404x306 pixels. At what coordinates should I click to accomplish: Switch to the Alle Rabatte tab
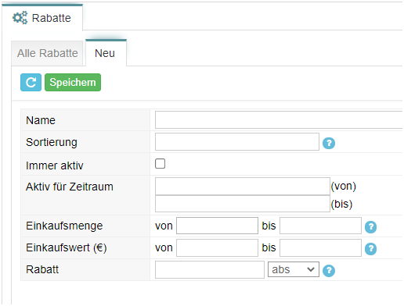tap(48, 53)
